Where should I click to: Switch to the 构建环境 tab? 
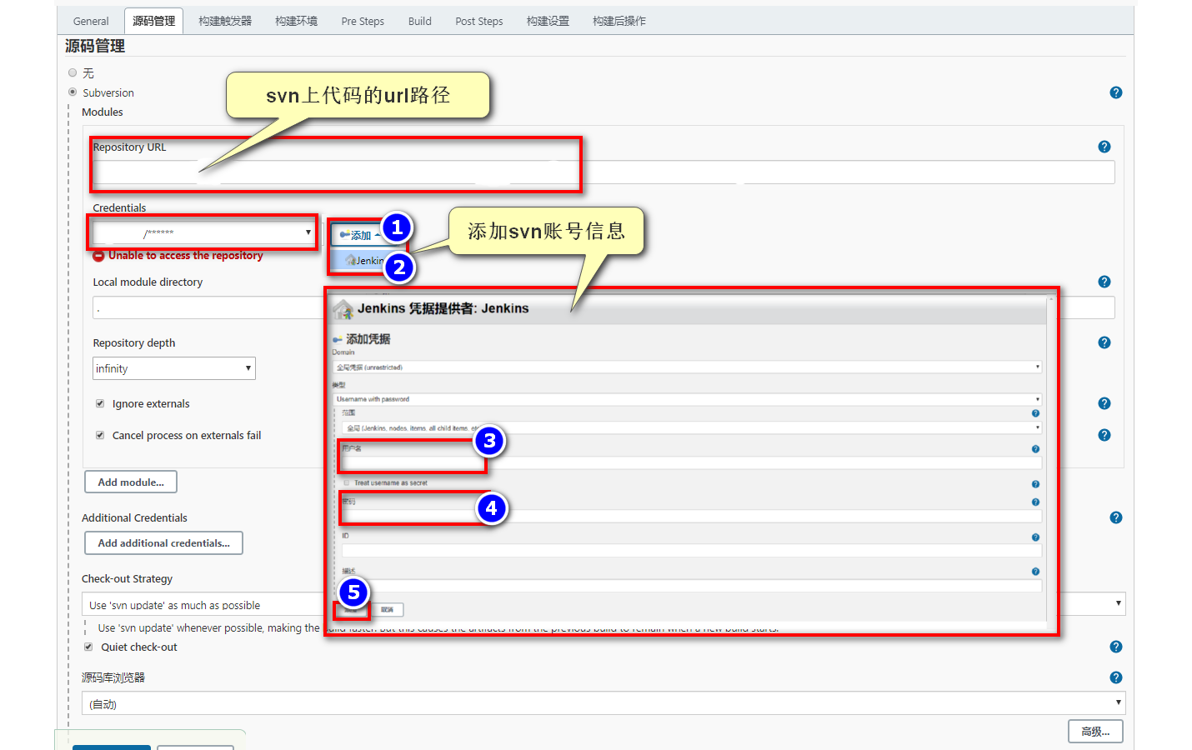click(x=297, y=21)
